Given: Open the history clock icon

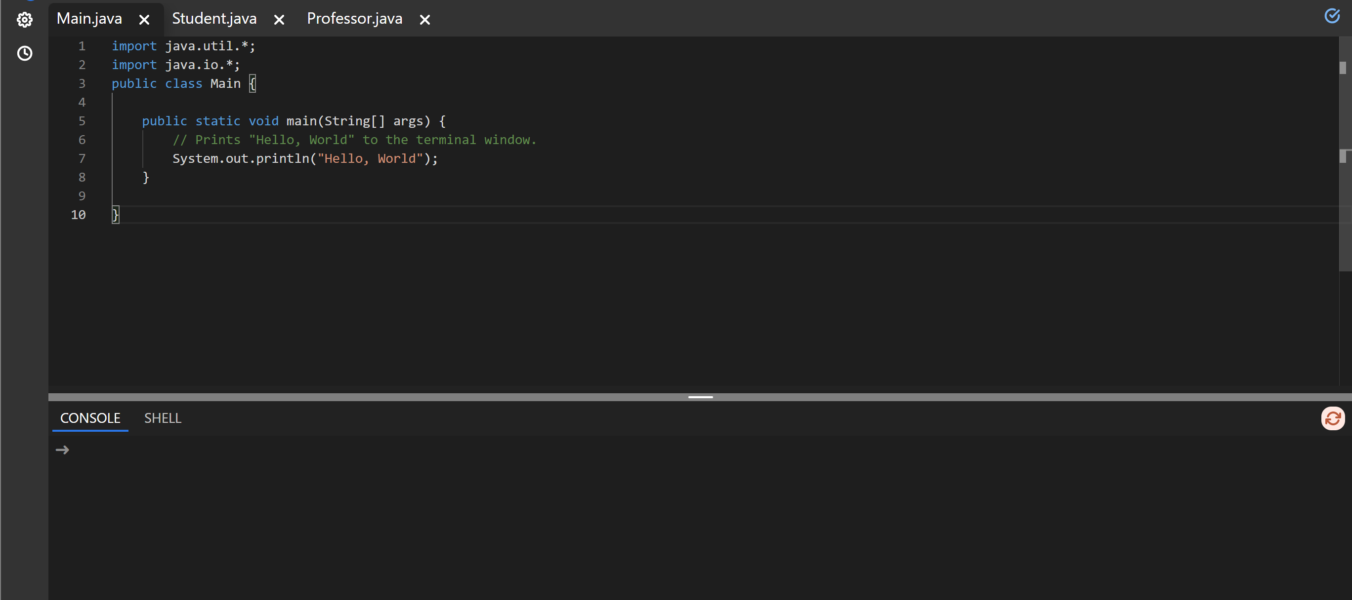Looking at the screenshot, I should tap(25, 53).
